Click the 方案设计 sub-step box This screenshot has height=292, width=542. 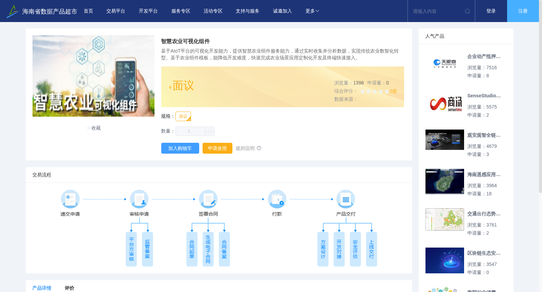(x=323, y=249)
